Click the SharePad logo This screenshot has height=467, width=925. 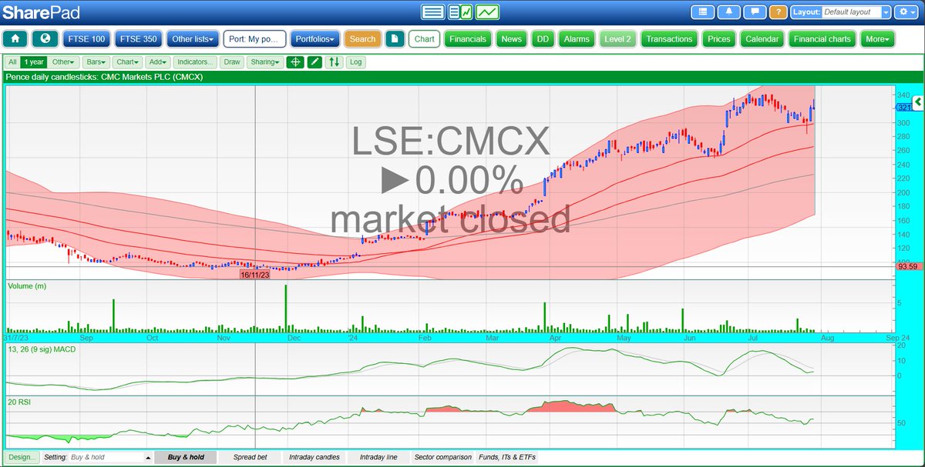(40, 12)
